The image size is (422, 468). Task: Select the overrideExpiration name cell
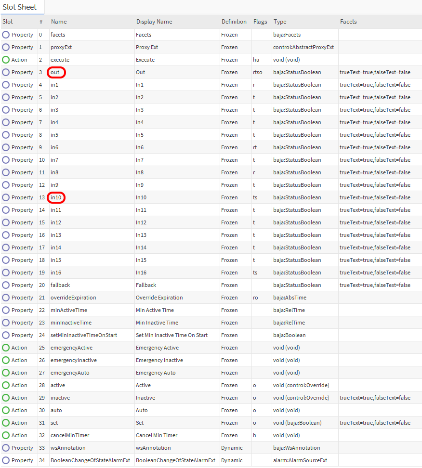coord(73,298)
